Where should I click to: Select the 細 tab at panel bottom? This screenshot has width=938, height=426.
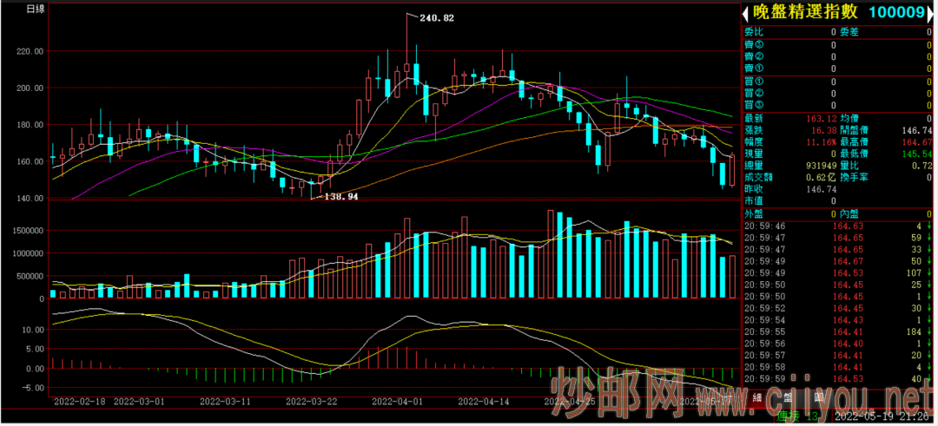pyautogui.click(x=756, y=398)
